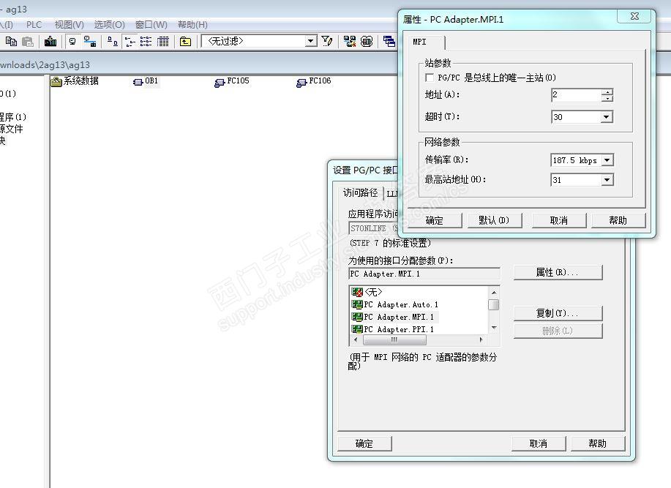671x488 pixels.
Task: Select 源文件 in the project tree
Action: 12,129
